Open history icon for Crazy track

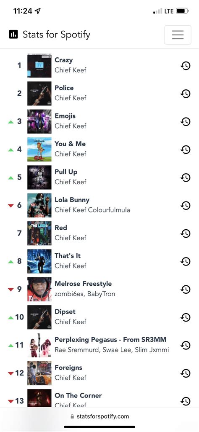(186, 66)
